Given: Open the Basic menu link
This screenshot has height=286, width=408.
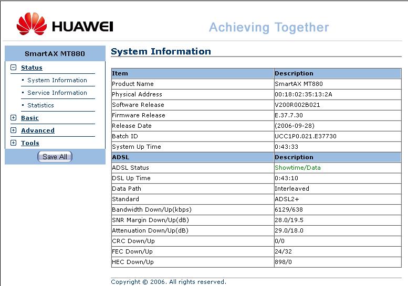Looking at the screenshot, I should pos(29,118).
